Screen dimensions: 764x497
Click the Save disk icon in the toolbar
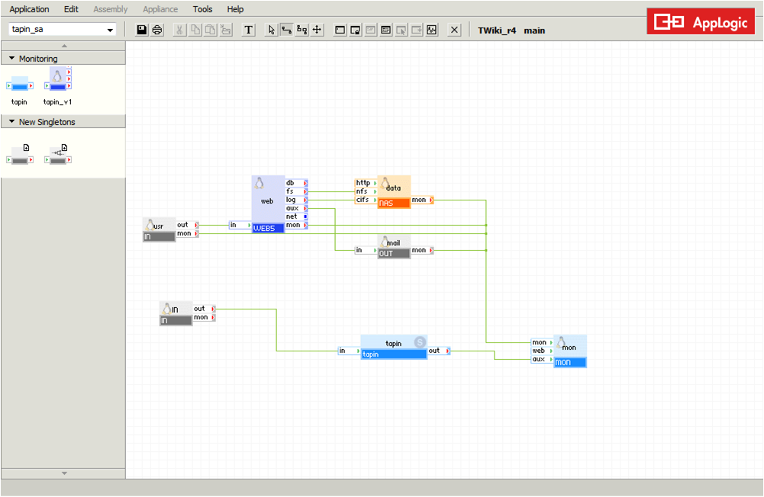click(142, 30)
